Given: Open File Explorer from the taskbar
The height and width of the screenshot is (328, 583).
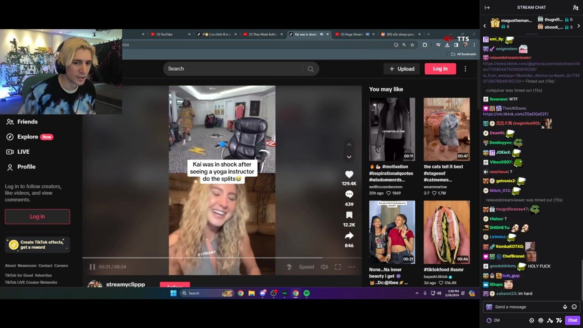Looking at the screenshot, I should [x=251, y=293].
